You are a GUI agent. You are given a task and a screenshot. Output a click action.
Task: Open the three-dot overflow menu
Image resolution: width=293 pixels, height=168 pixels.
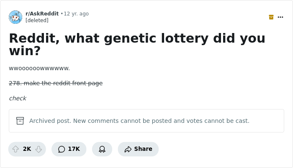point(280,17)
